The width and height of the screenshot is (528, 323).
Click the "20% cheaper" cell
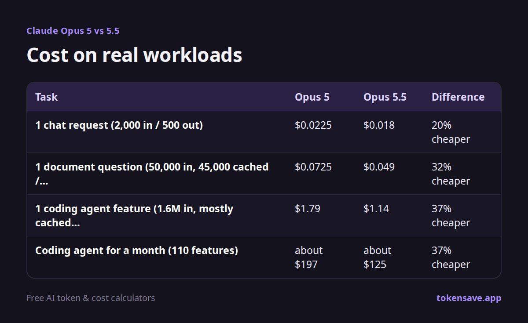point(451,132)
